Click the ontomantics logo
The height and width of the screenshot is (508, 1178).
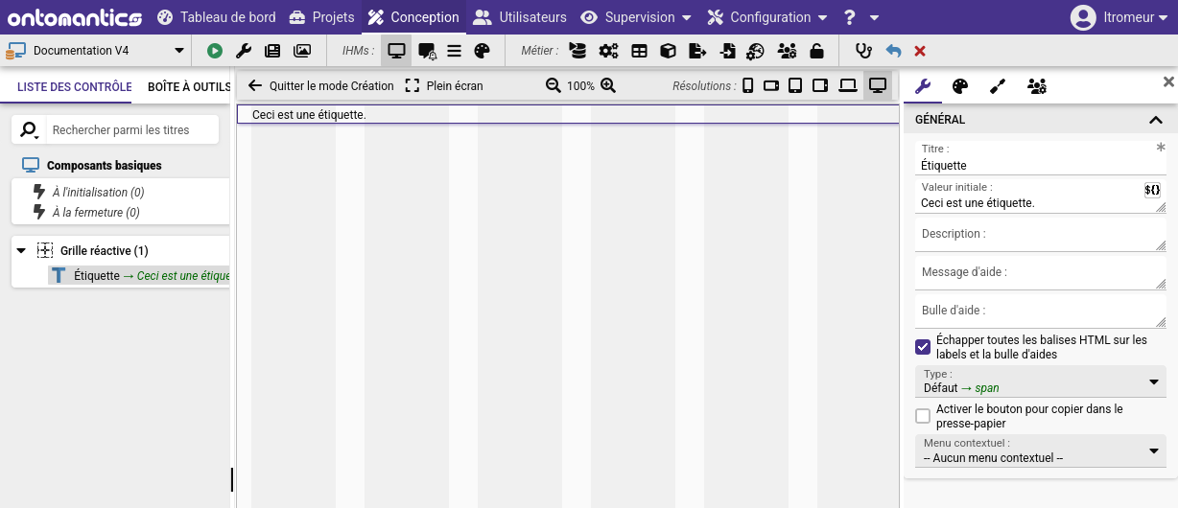pos(75,17)
